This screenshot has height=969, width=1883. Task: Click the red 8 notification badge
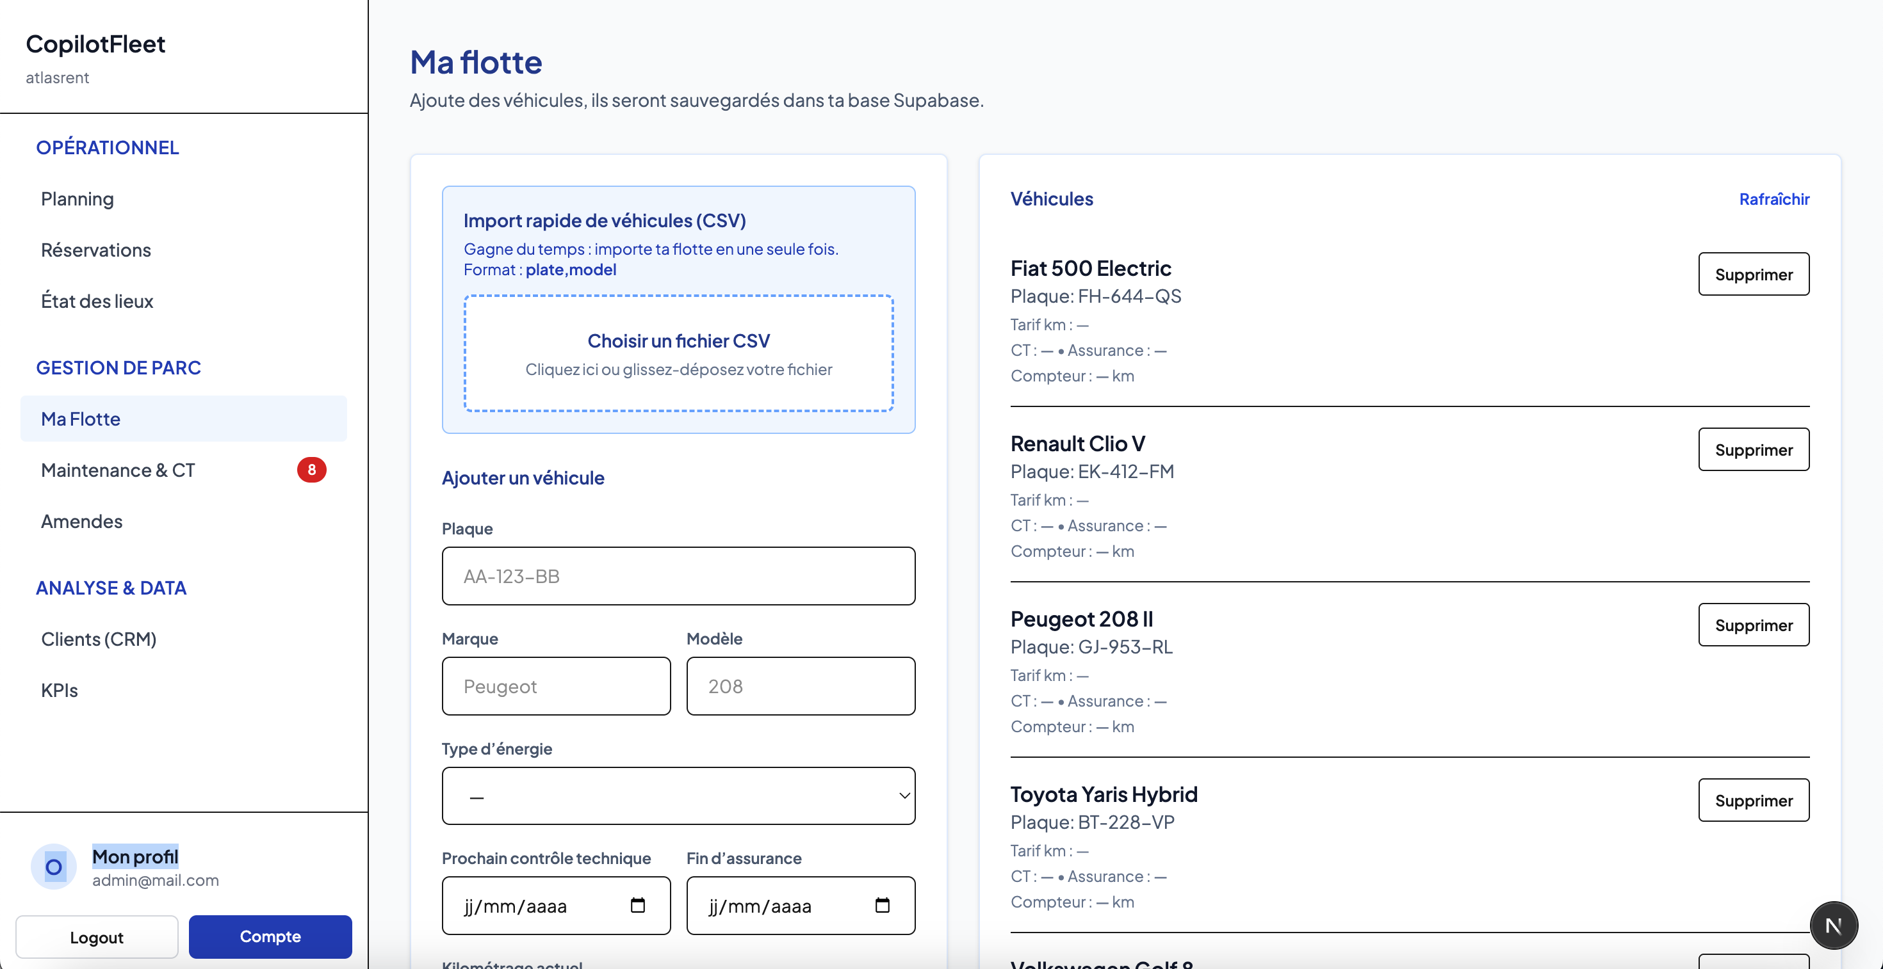click(311, 470)
